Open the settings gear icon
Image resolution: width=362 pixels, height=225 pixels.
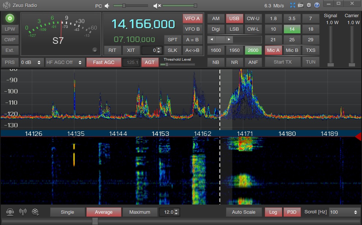(x=309, y=5)
